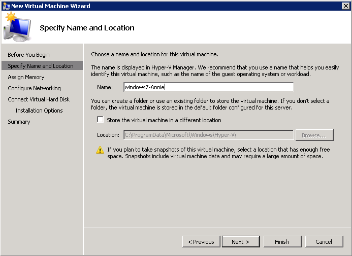
Task: Close the New Virtual Machine Wizard window
Action: (345, 6)
